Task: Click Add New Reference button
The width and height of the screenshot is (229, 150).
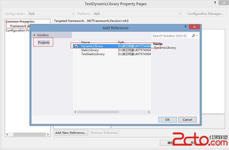Action: (x=71, y=133)
